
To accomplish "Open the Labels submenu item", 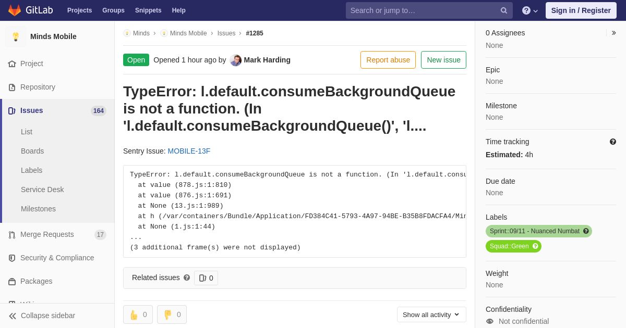I will [x=32, y=170].
